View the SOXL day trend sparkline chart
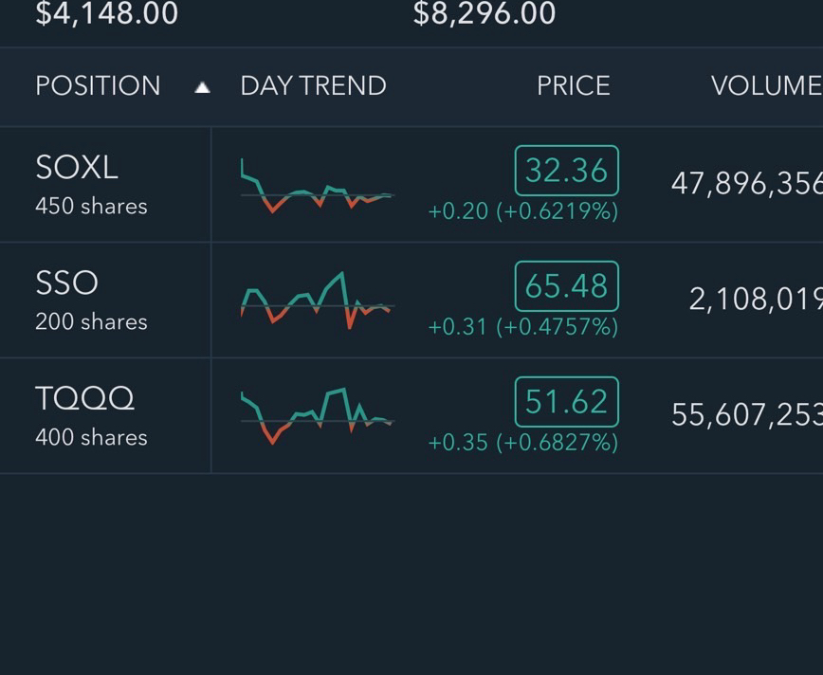The width and height of the screenshot is (823, 675). click(318, 185)
